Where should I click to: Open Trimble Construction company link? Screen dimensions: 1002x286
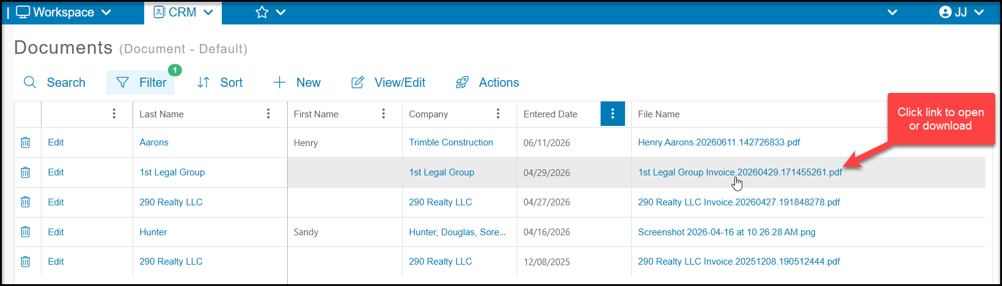[x=451, y=142]
